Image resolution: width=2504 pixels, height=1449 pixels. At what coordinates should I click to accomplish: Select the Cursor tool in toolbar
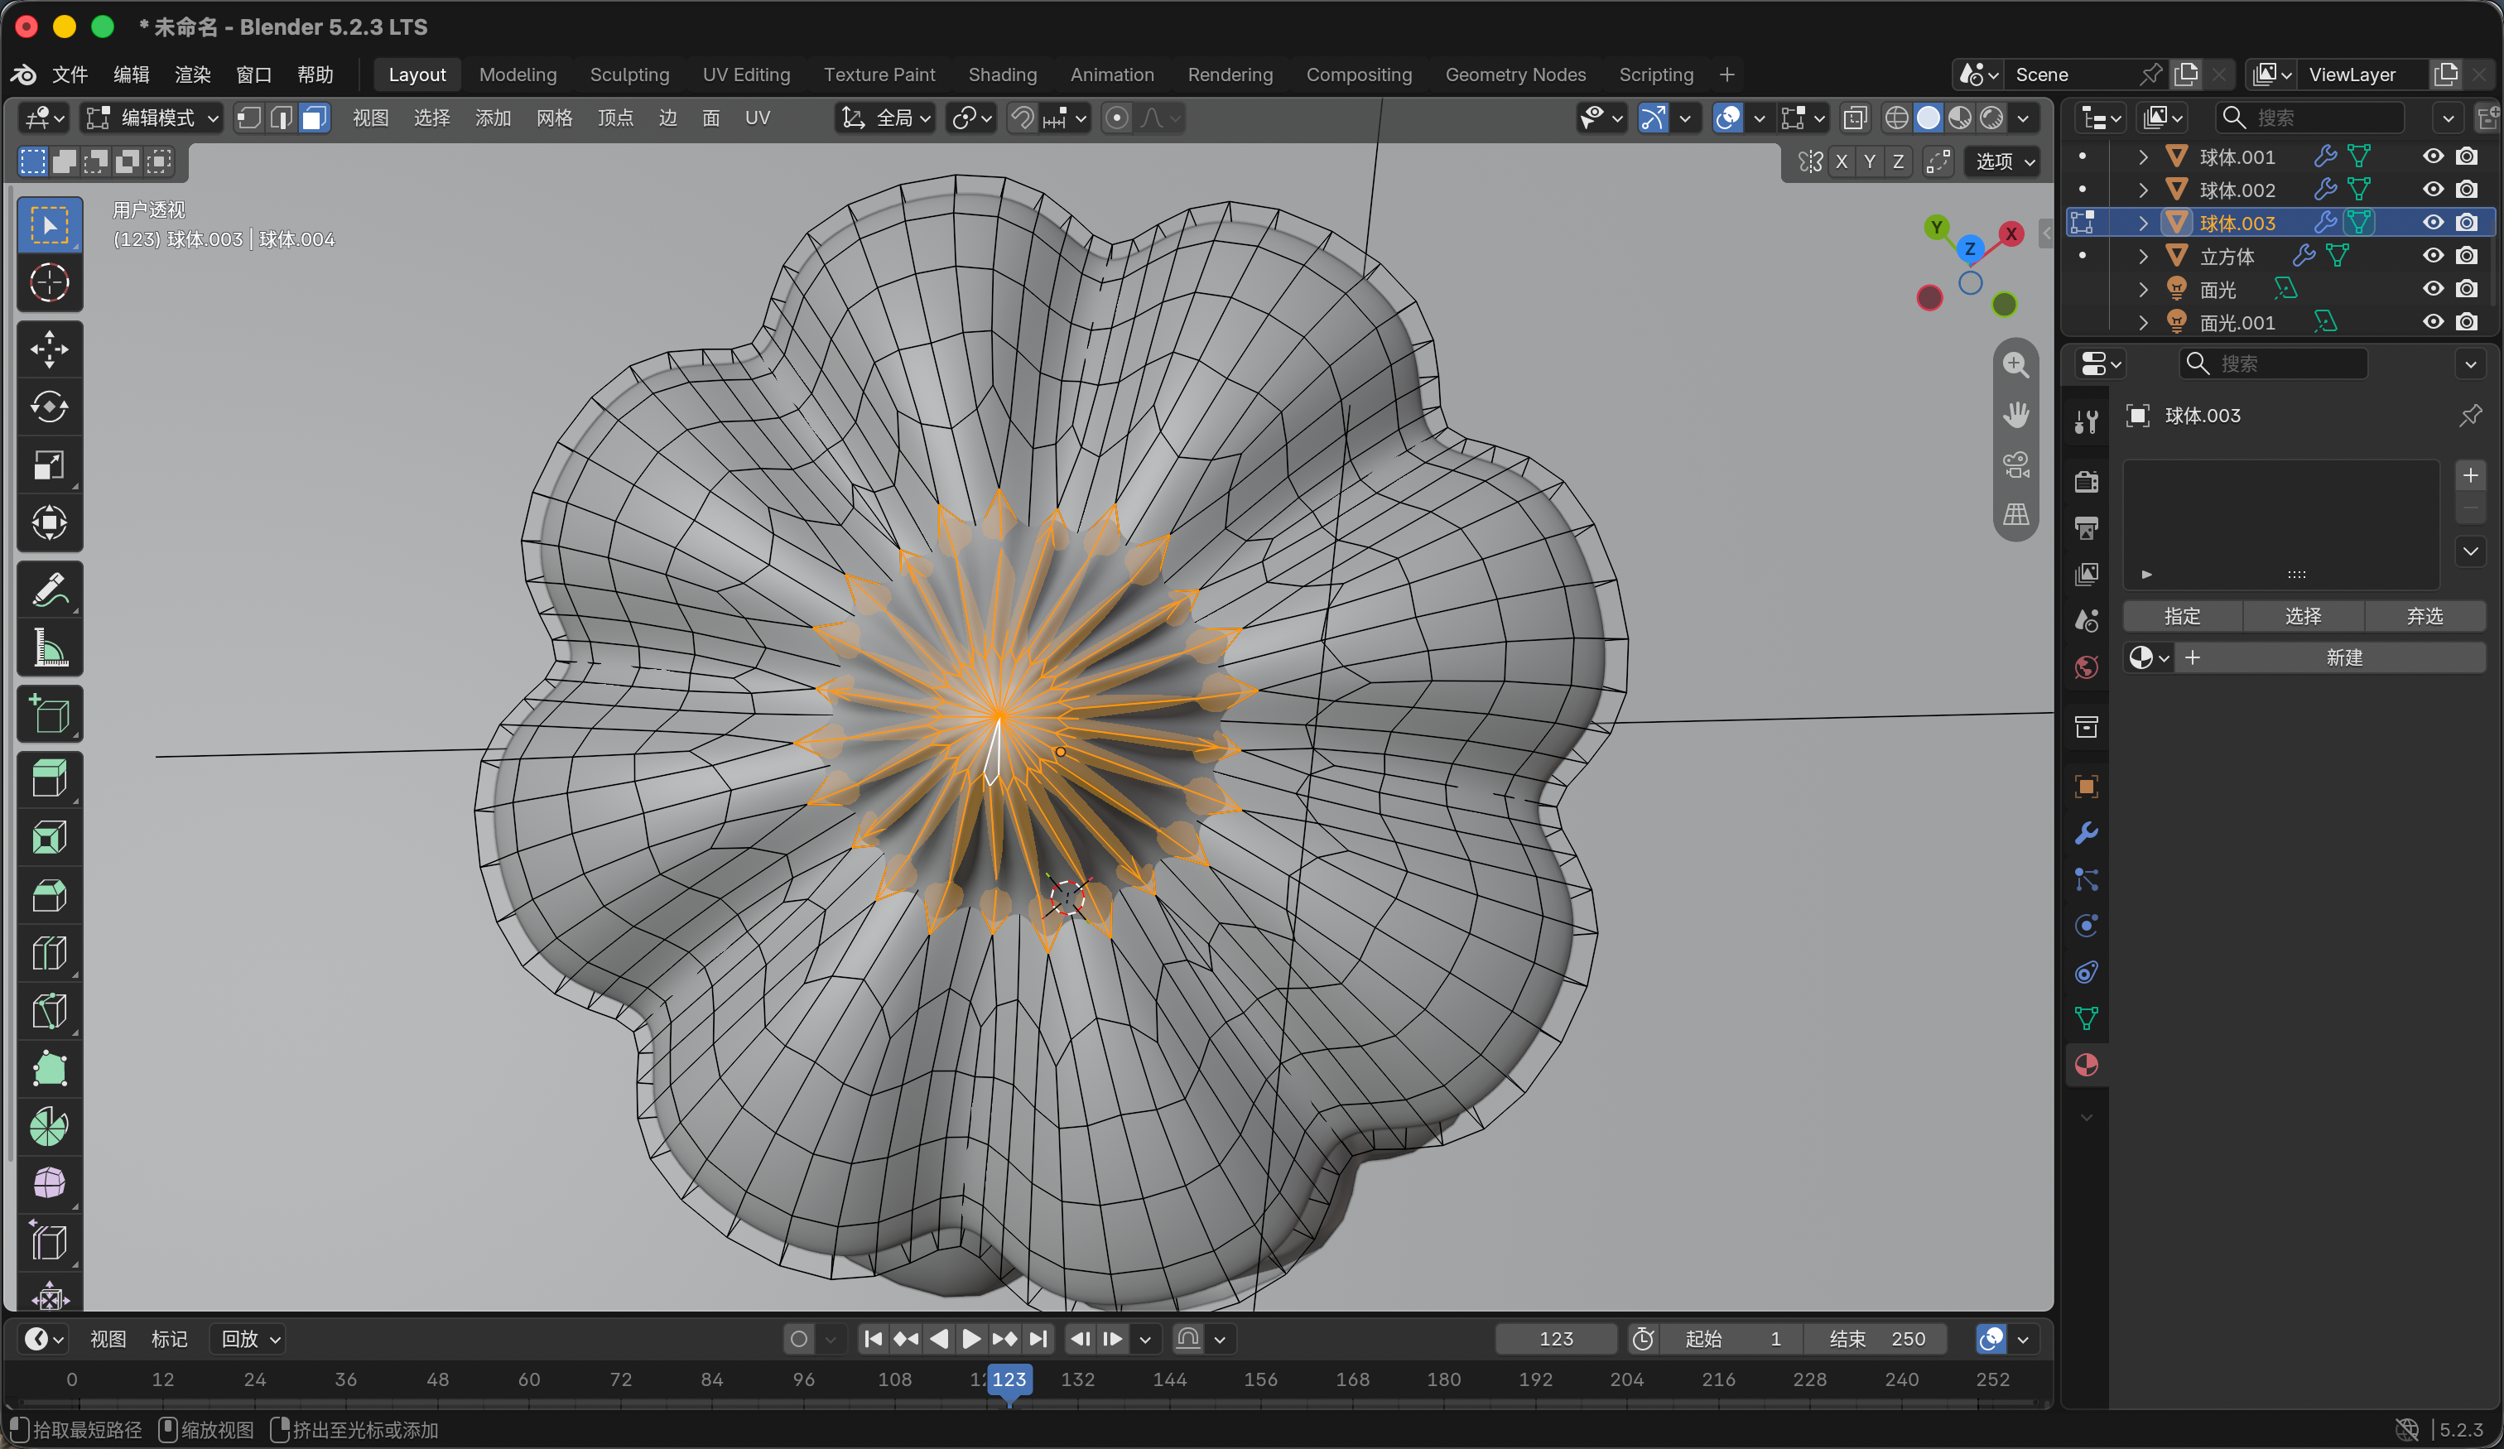pos(50,282)
